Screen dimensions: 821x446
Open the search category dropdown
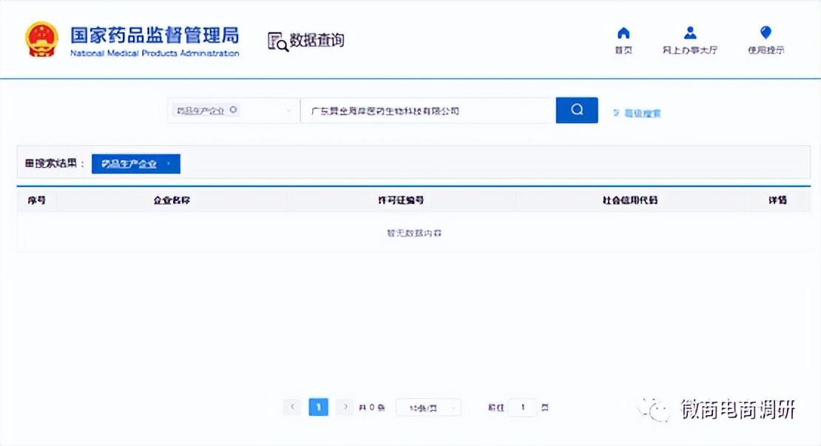coord(288,109)
